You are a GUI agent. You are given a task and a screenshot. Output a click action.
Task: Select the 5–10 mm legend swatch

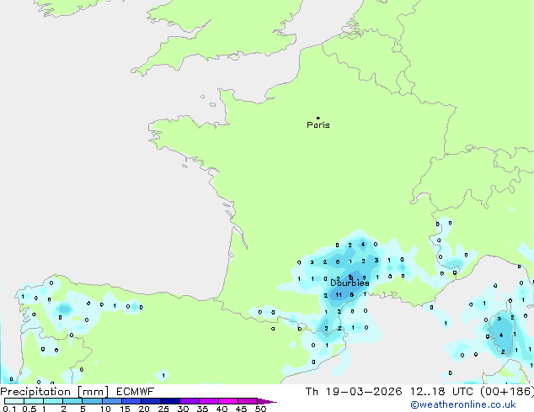click(92, 401)
